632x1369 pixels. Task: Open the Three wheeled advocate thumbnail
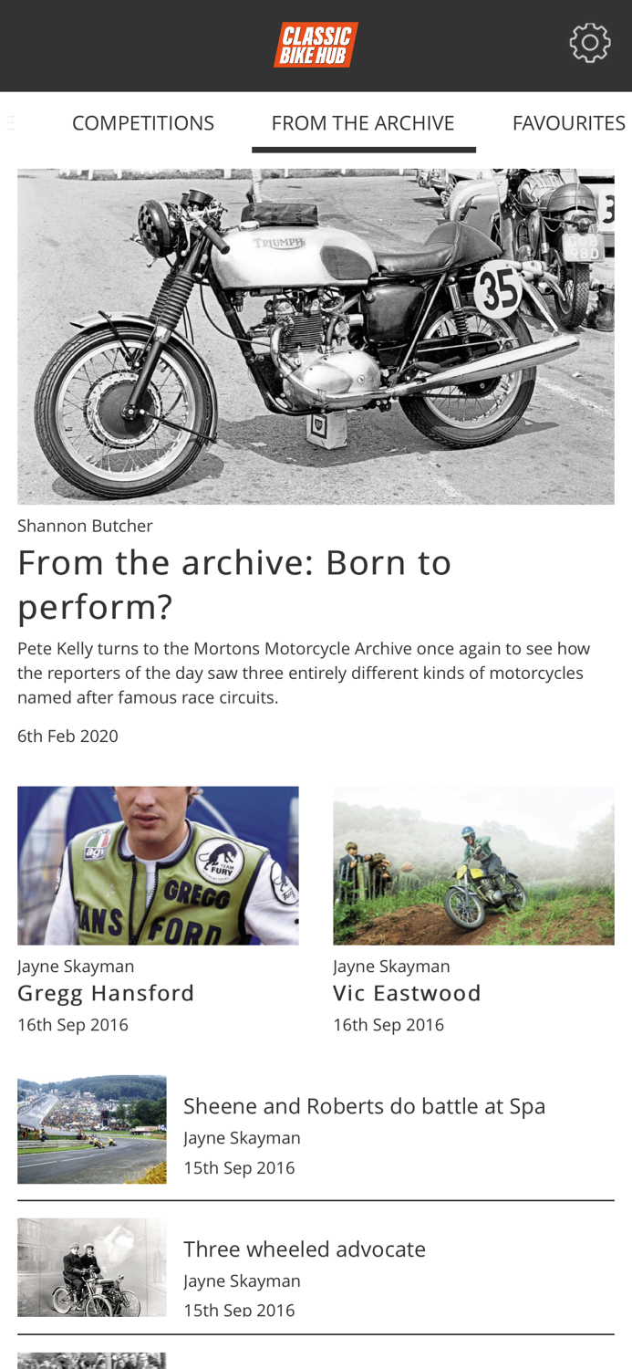pos(92,1268)
